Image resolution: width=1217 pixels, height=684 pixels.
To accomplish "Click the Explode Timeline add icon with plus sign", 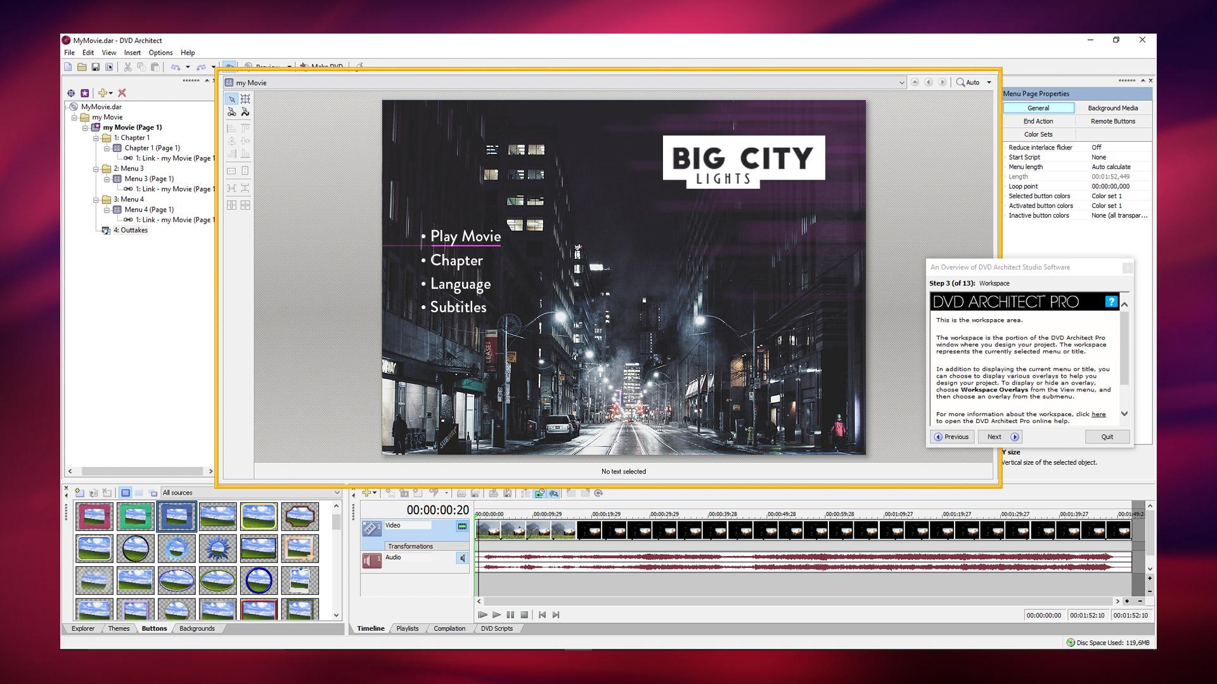I will [x=366, y=493].
